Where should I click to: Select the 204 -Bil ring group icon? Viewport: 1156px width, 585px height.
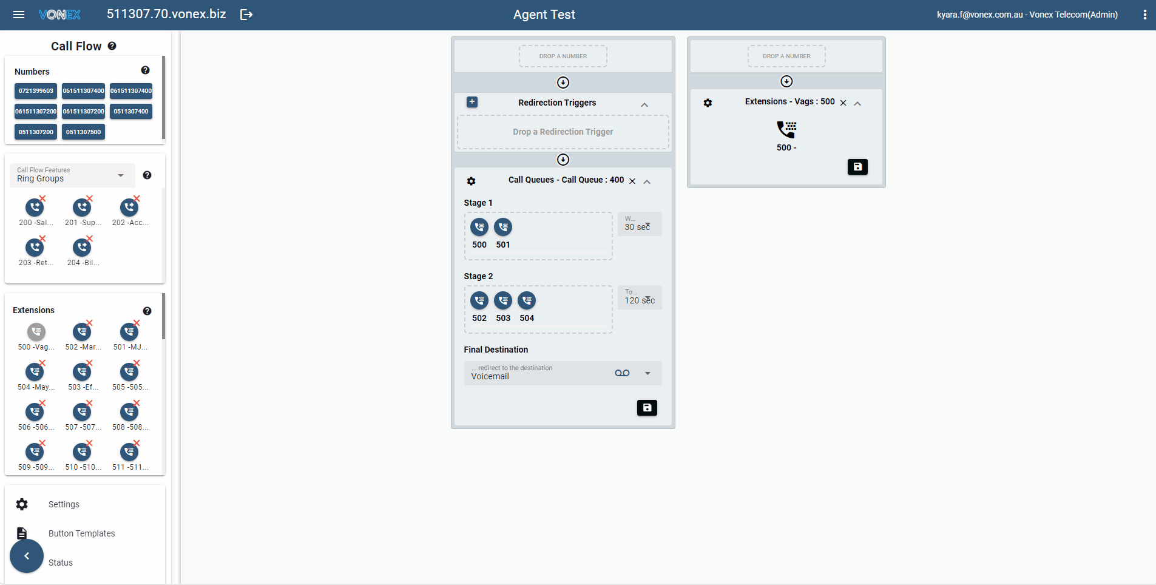point(82,248)
